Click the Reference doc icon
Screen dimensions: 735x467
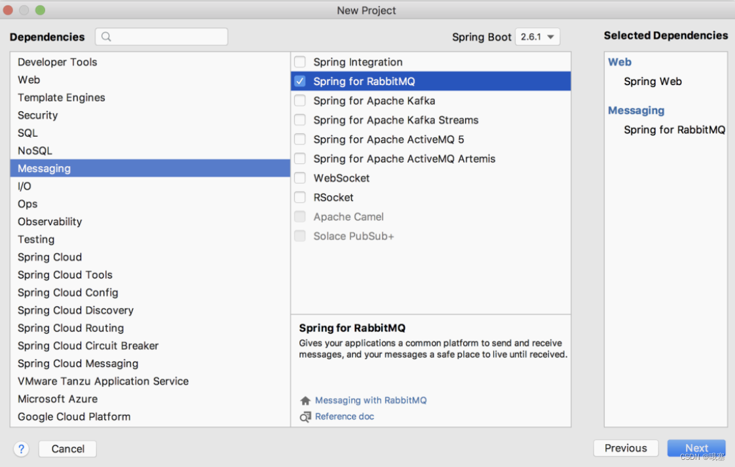pyautogui.click(x=305, y=417)
